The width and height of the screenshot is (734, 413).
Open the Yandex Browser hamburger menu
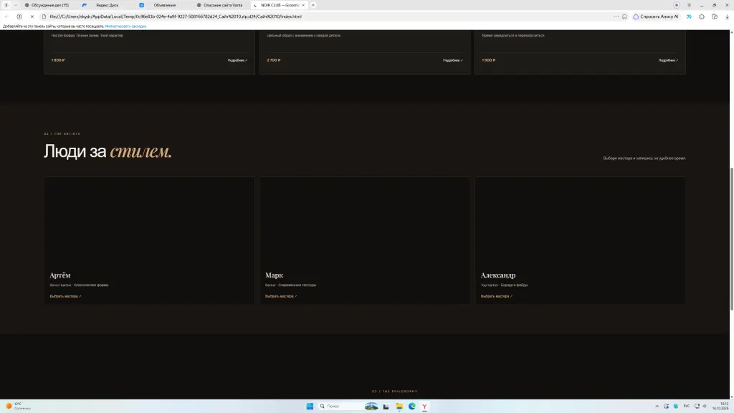689,5
